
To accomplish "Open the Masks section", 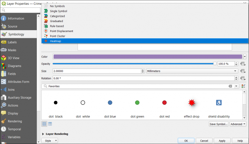I will (18, 50).
